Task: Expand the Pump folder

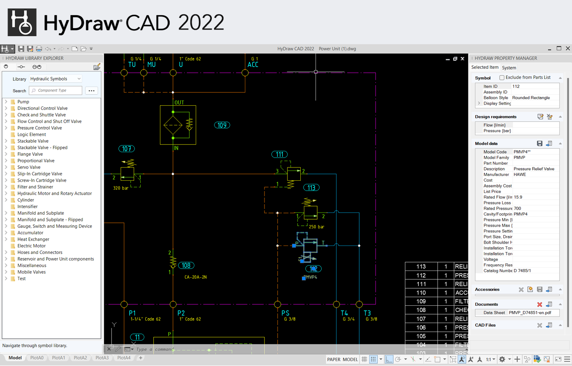Action: coord(6,102)
